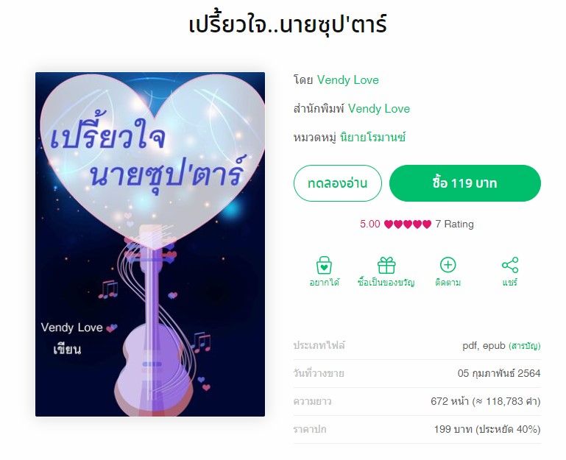Click the first pink heart rating
This screenshot has height=460, width=566.
click(x=389, y=224)
